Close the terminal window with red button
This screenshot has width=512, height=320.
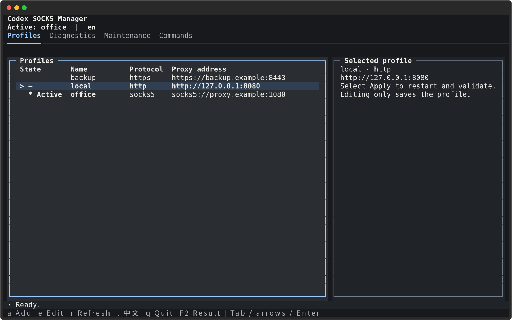click(x=9, y=8)
